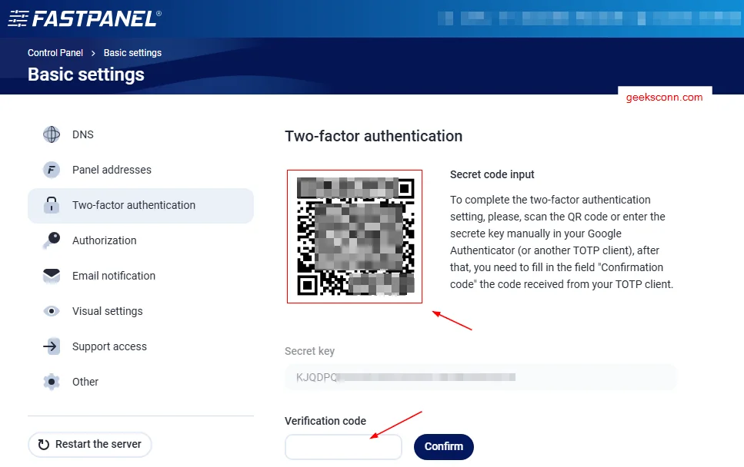Open the Authorization section
This screenshot has height=467, width=744.
(104, 240)
